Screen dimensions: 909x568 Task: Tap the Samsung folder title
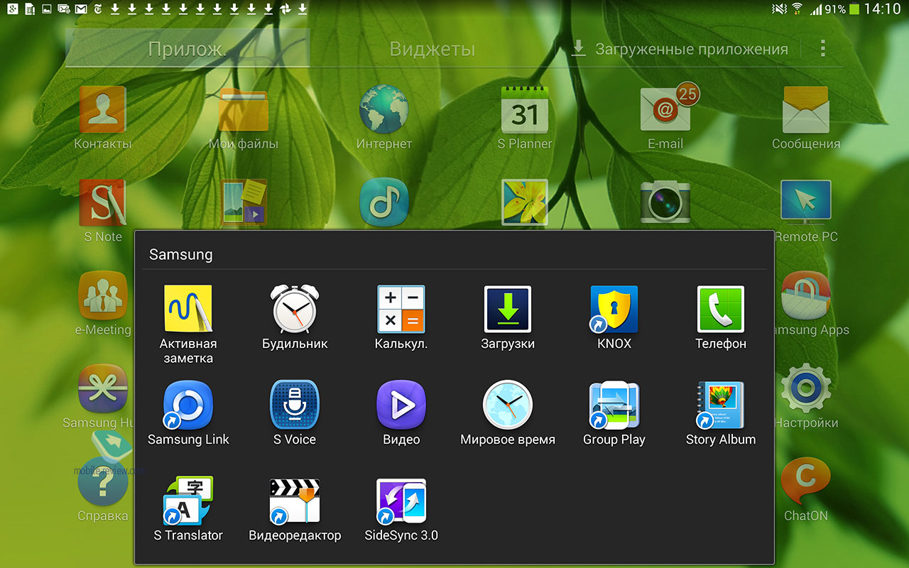coord(180,254)
